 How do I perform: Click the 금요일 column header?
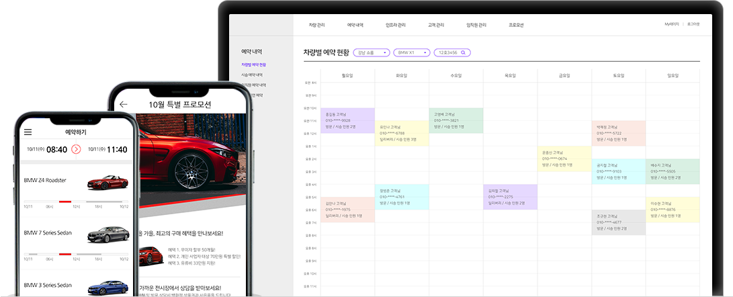pos(564,75)
